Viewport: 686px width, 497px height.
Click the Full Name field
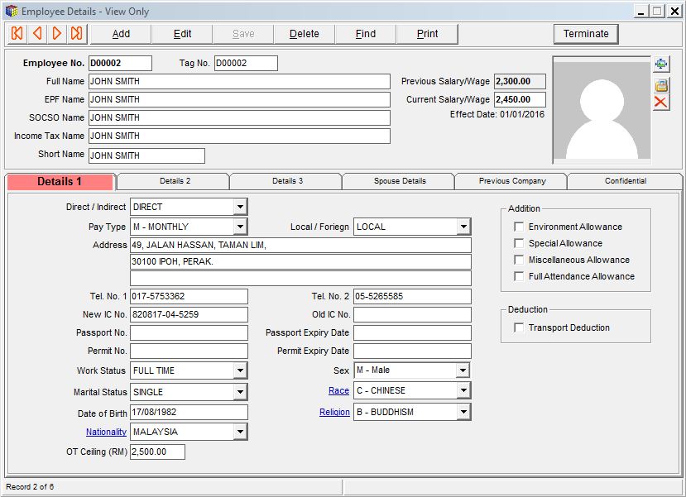[239, 81]
